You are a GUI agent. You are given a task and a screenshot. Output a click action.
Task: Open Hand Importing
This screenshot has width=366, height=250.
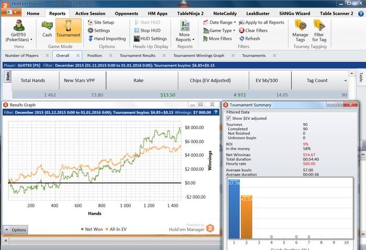click(107, 39)
